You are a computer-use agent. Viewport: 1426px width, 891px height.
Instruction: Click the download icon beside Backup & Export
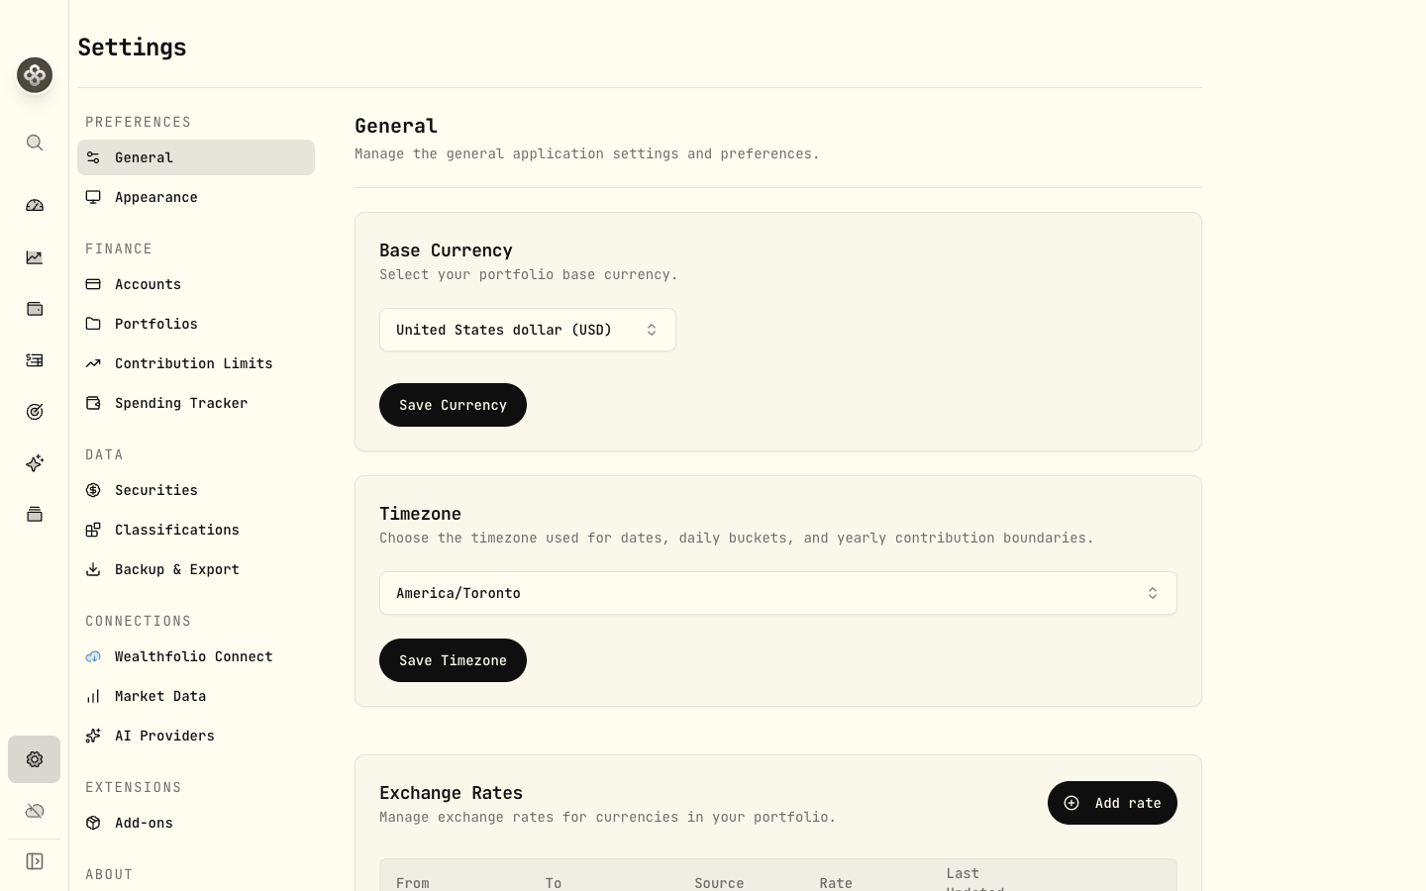(x=93, y=569)
